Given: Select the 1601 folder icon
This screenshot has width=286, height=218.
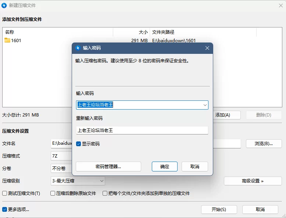Looking at the screenshot, I should tap(7, 40).
